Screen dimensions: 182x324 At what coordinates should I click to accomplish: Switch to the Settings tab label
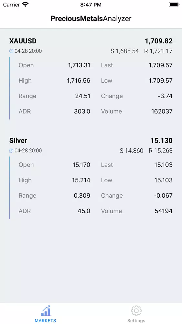click(x=136, y=321)
